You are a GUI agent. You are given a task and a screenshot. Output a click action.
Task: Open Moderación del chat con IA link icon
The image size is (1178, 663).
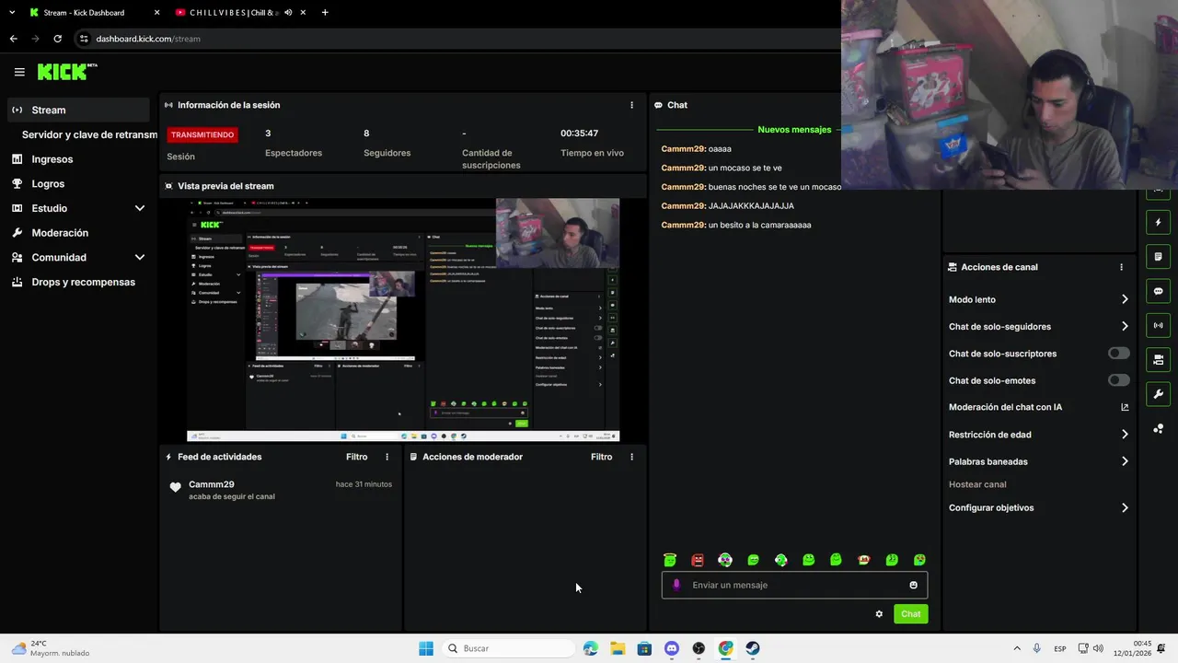click(x=1125, y=407)
